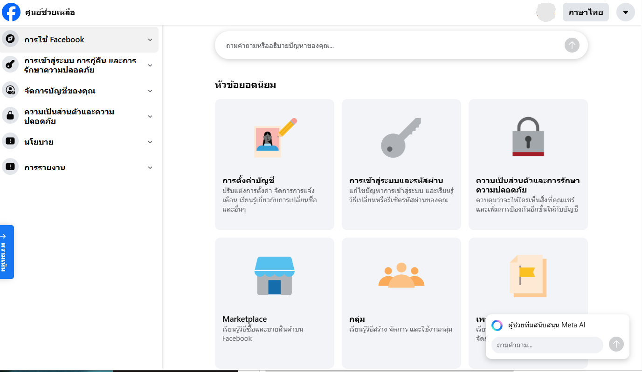642x372 pixels.
Task: Click the Facebook logo icon
Action: click(11, 12)
